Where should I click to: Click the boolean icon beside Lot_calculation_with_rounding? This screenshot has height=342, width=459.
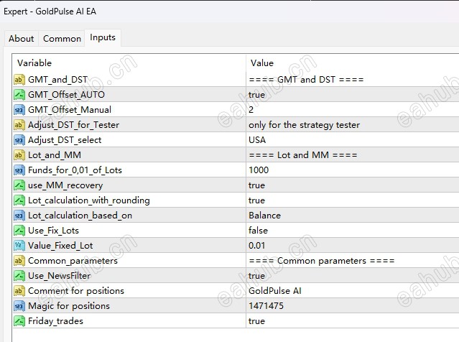pyautogui.click(x=19, y=200)
